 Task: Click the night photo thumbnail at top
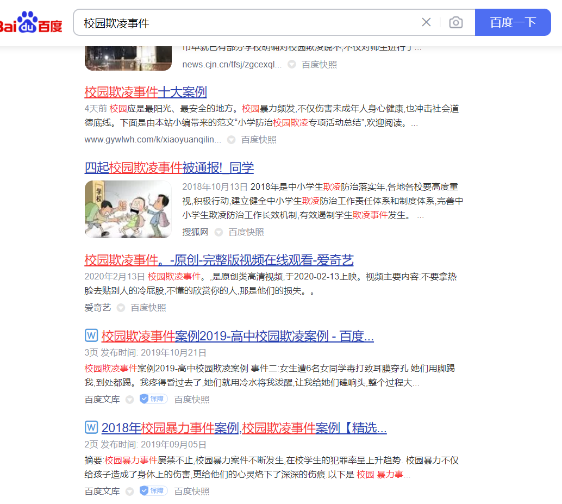click(128, 58)
